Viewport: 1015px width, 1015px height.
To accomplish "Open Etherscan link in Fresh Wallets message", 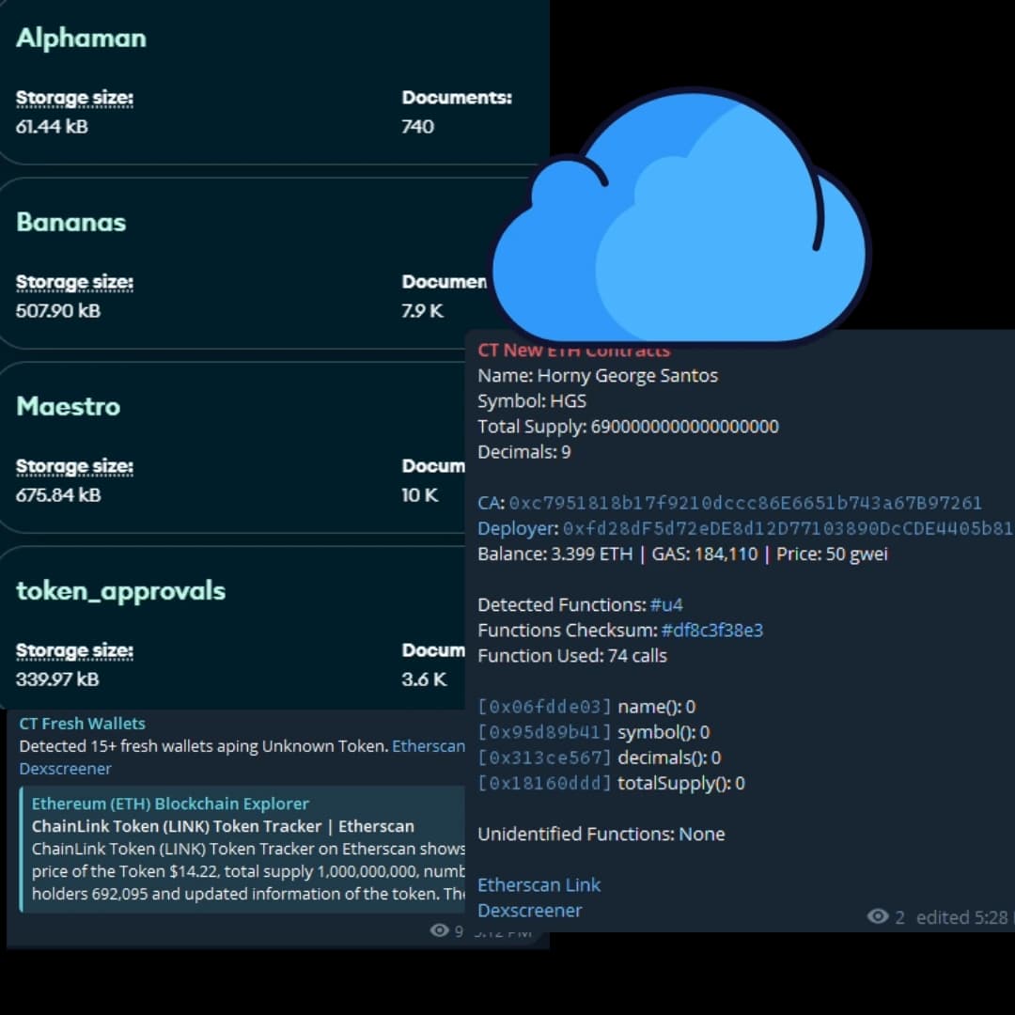I will pos(429,746).
